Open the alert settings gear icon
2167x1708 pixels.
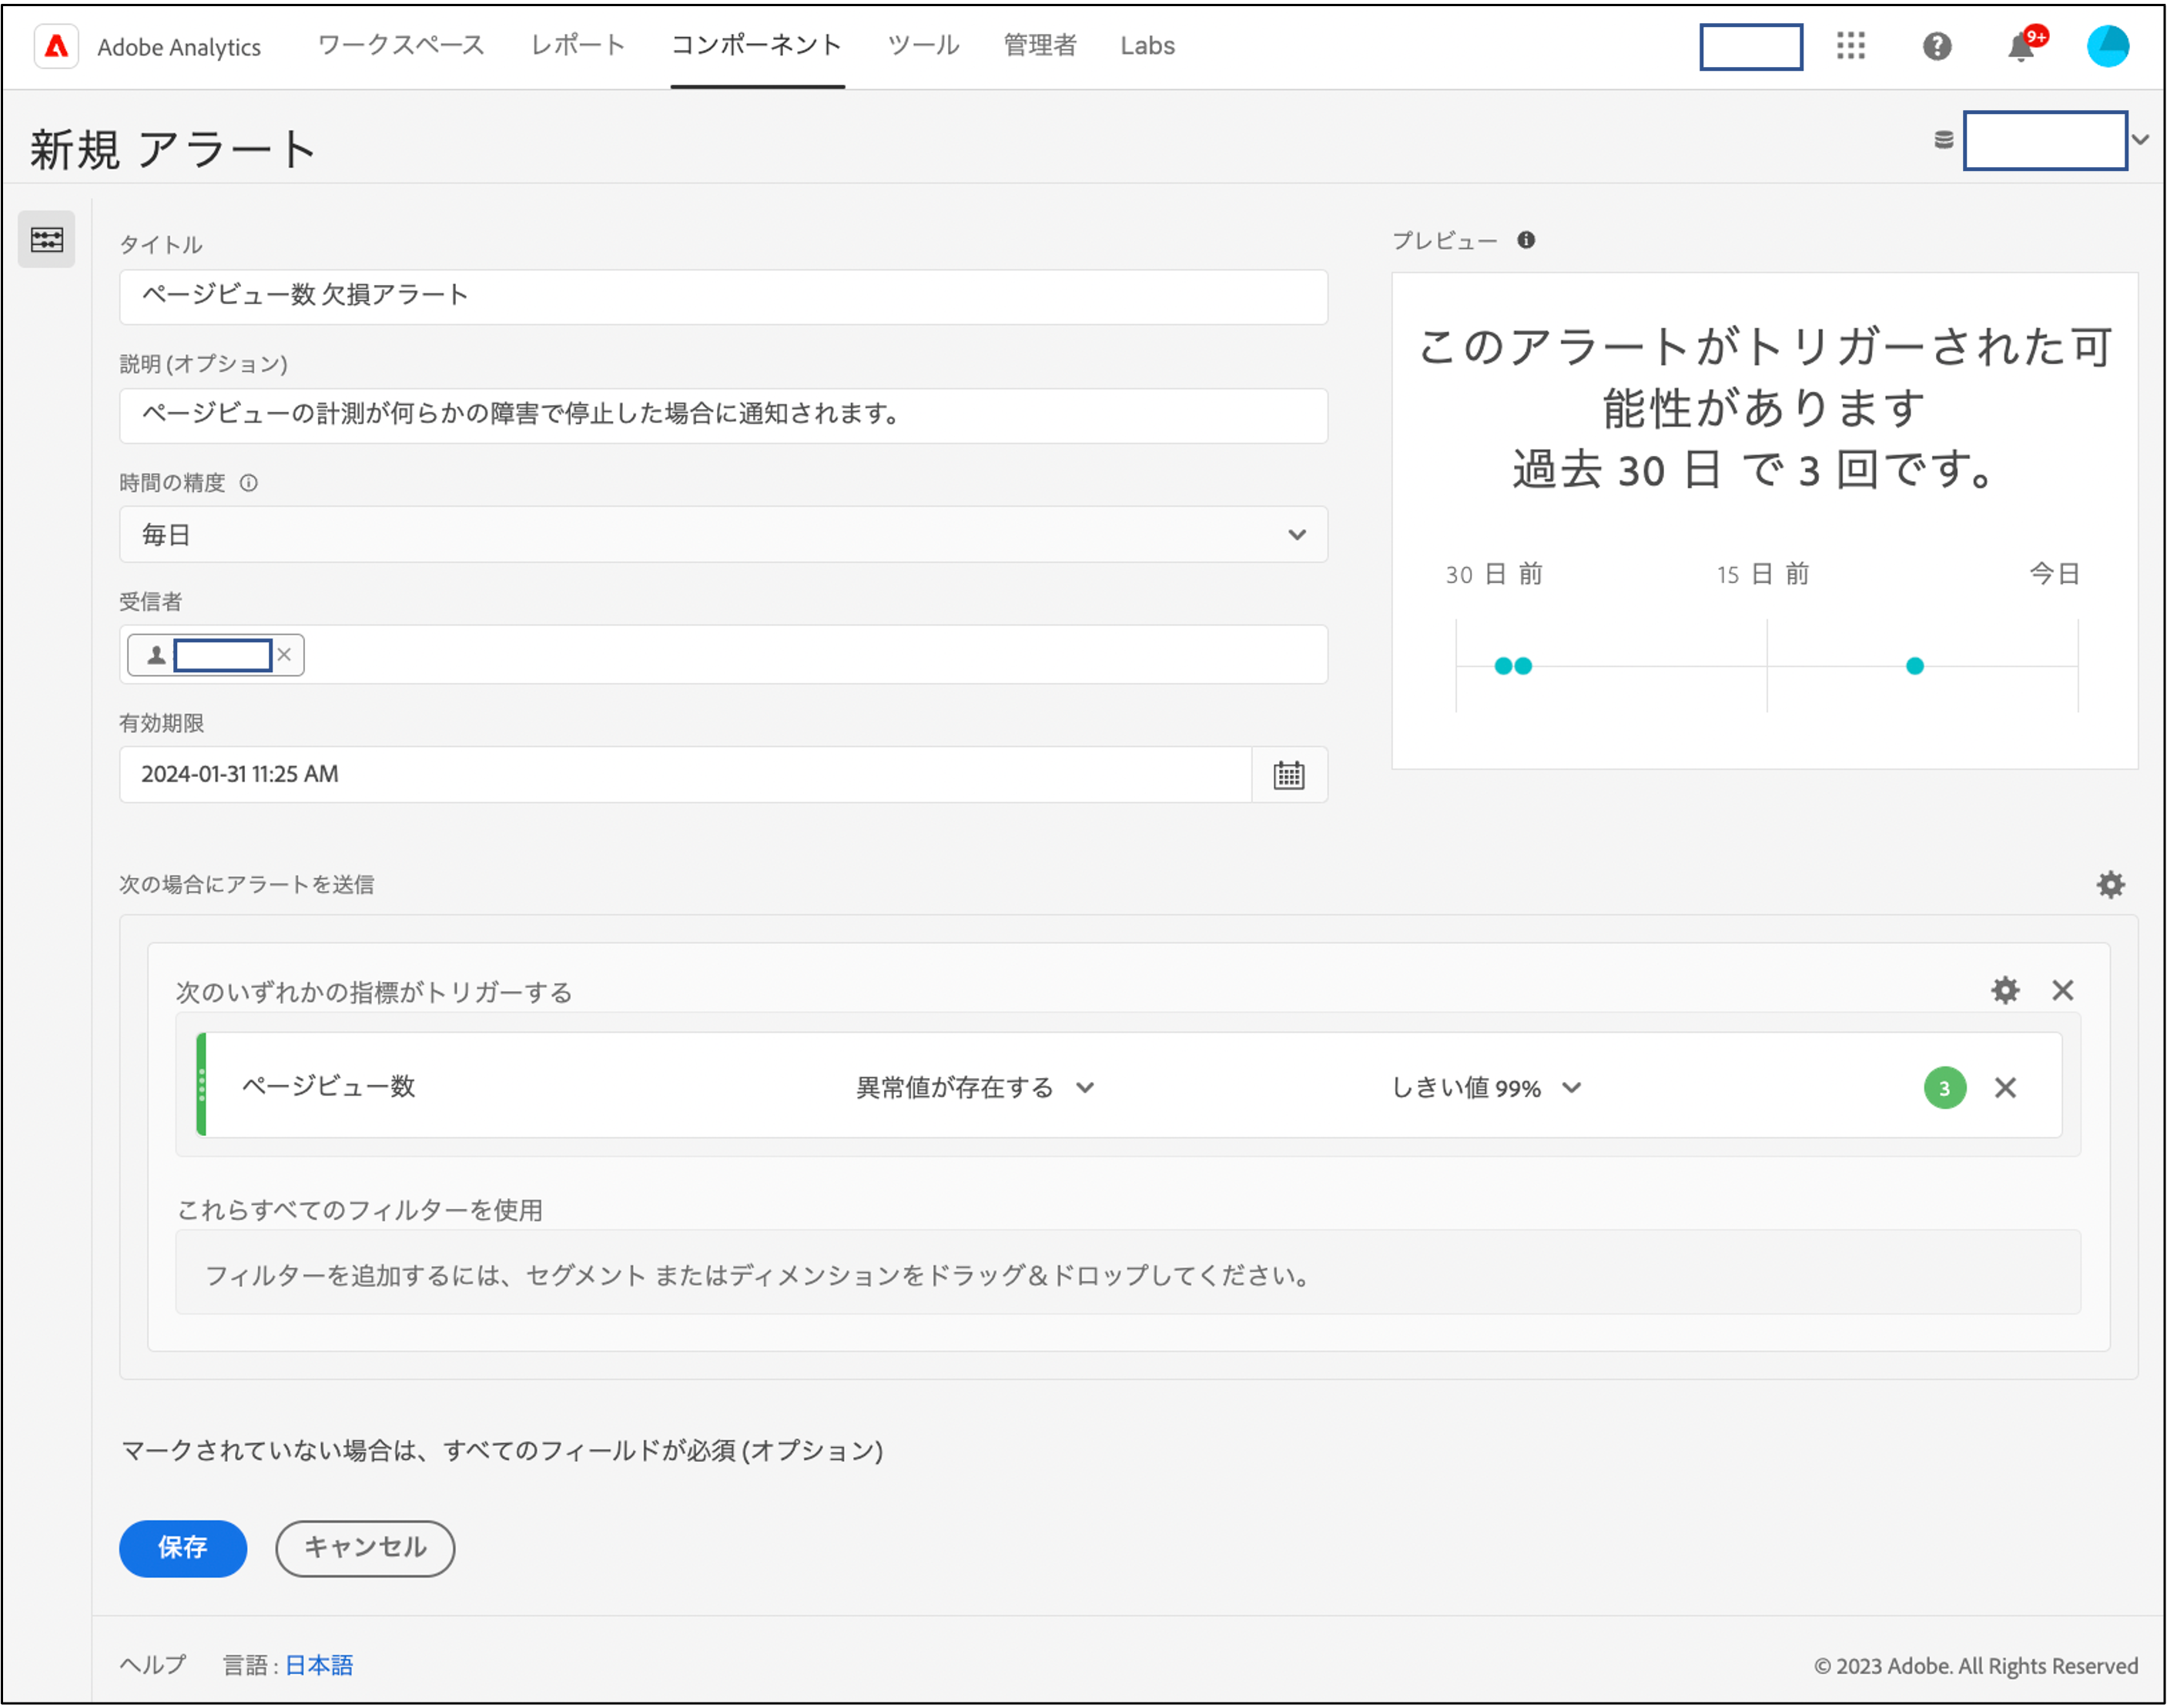click(x=2109, y=885)
